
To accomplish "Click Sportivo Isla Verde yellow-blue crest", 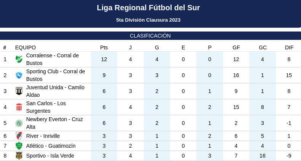I will click(19, 156).
